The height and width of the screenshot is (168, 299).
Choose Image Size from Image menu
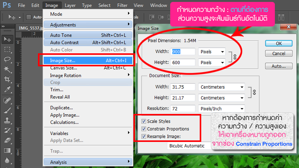tap(63, 60)
